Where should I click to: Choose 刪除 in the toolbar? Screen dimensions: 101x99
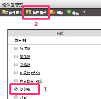(x=60, y=13)
